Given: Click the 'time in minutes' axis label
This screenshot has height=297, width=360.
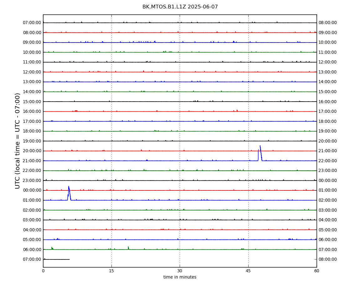Looking at the screenshot, I should tap(180, 277).
